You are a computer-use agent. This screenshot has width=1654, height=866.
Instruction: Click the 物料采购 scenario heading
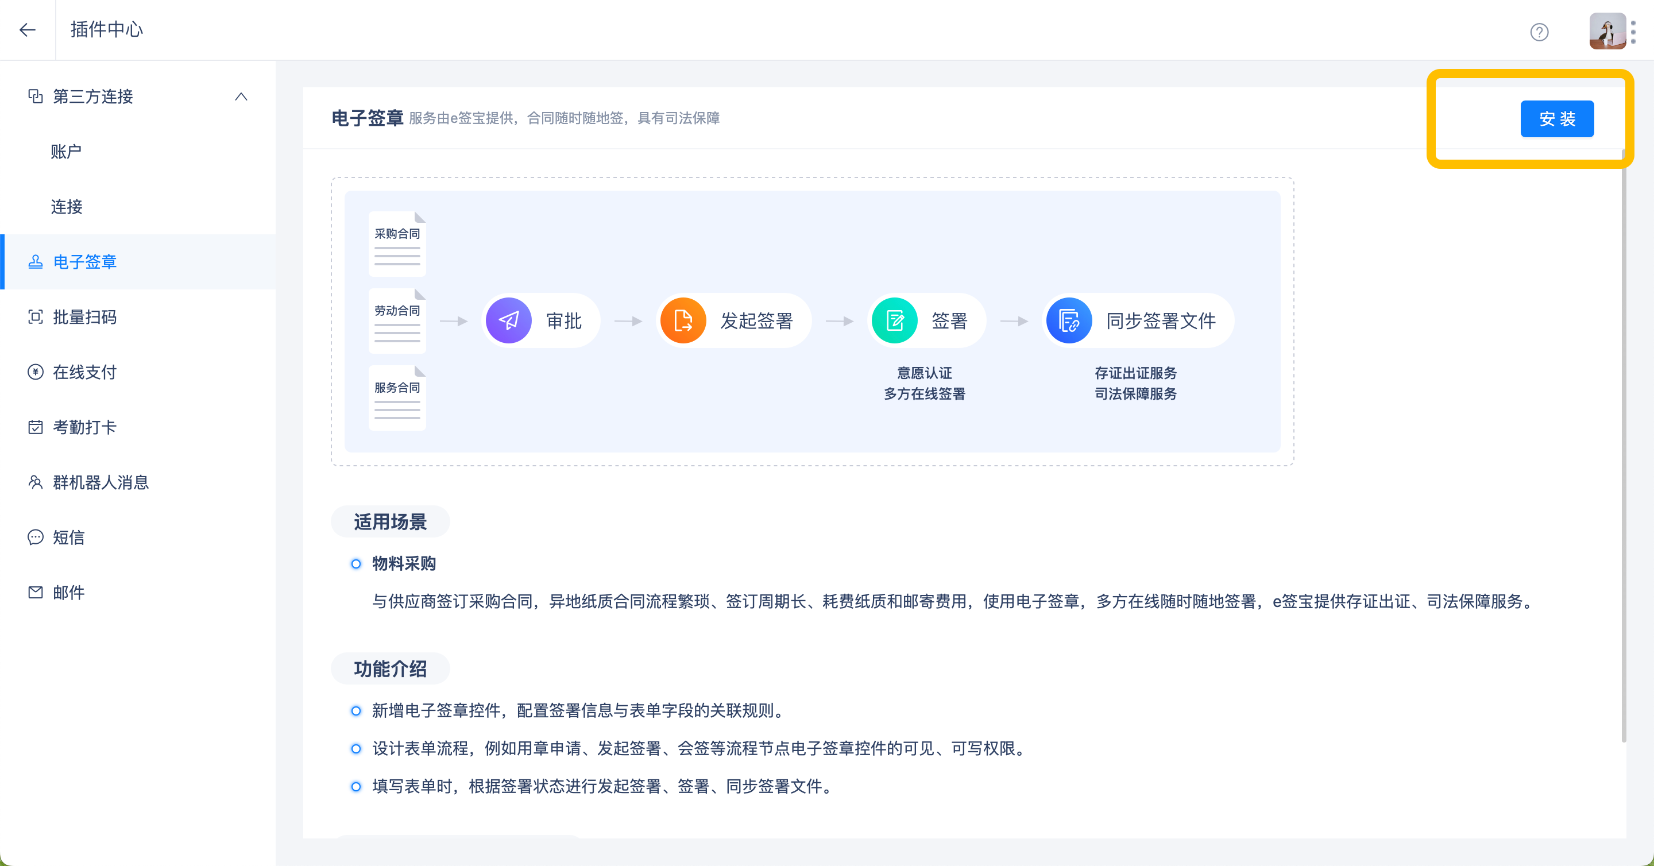pyautogui.click(x=404, y=563)
